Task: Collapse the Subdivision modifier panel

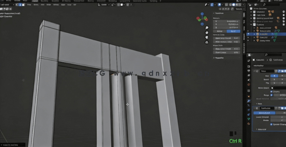Action: click(254, 108)
